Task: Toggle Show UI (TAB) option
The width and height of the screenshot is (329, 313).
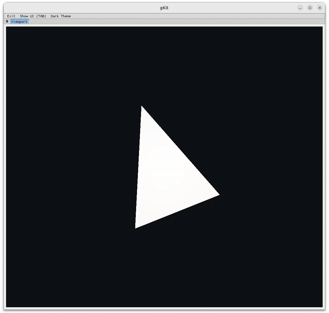Action: pyautogui.click(x=33, y=16)
